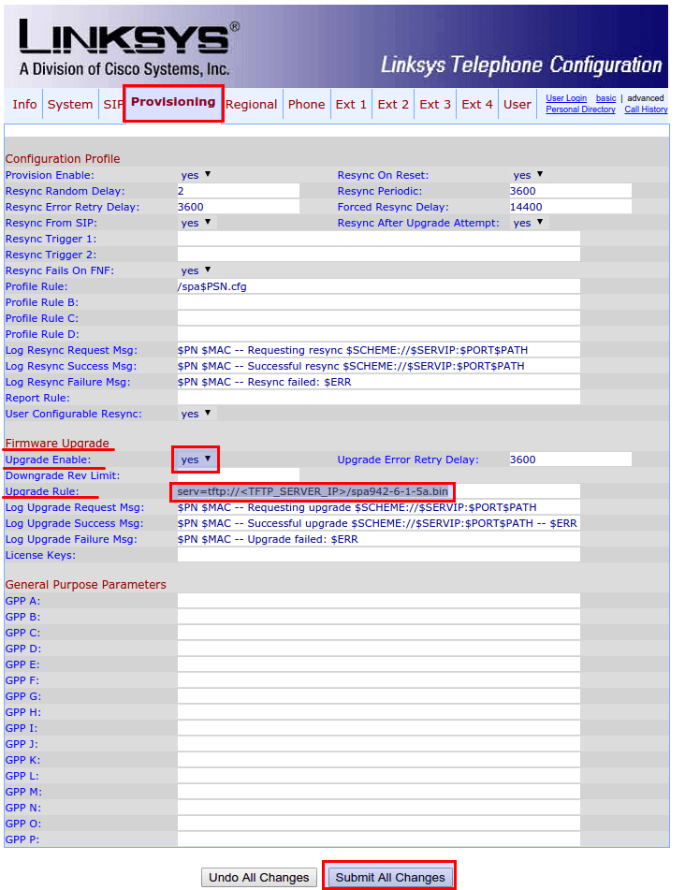Click the User Login link
This screenshot has width=685, height=890.
coord(566,98)
